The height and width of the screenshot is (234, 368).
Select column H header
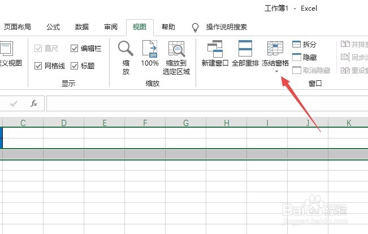227,123
